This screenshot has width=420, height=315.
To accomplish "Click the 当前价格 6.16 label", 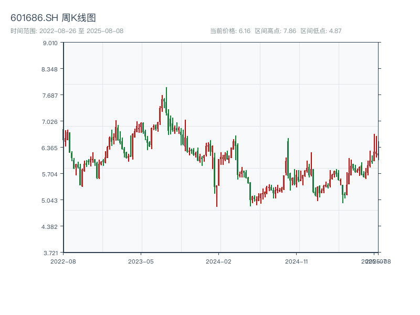I will [230, 31].
